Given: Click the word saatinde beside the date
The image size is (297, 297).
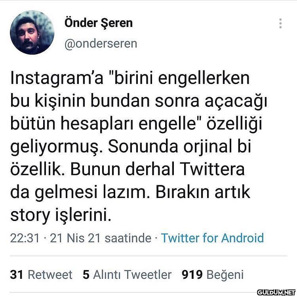Looking at the screenshot, I should 128,238.
